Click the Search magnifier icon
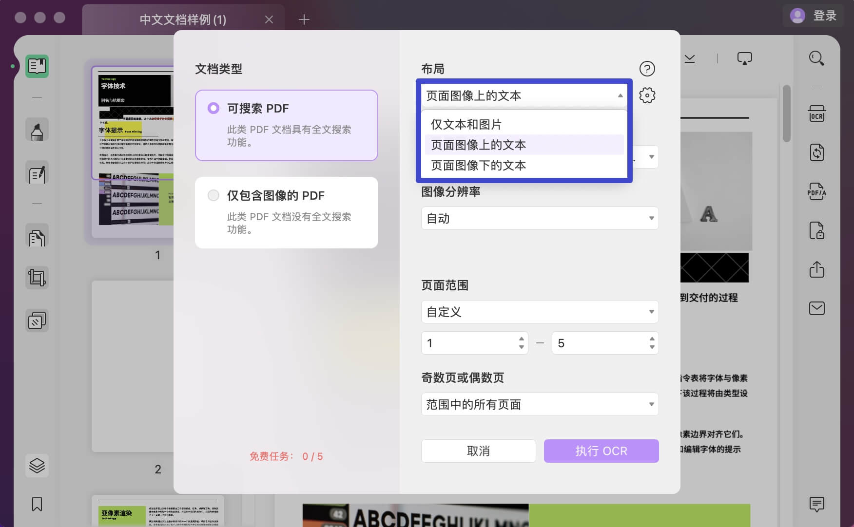854x527 pixels. pos(816,58)
